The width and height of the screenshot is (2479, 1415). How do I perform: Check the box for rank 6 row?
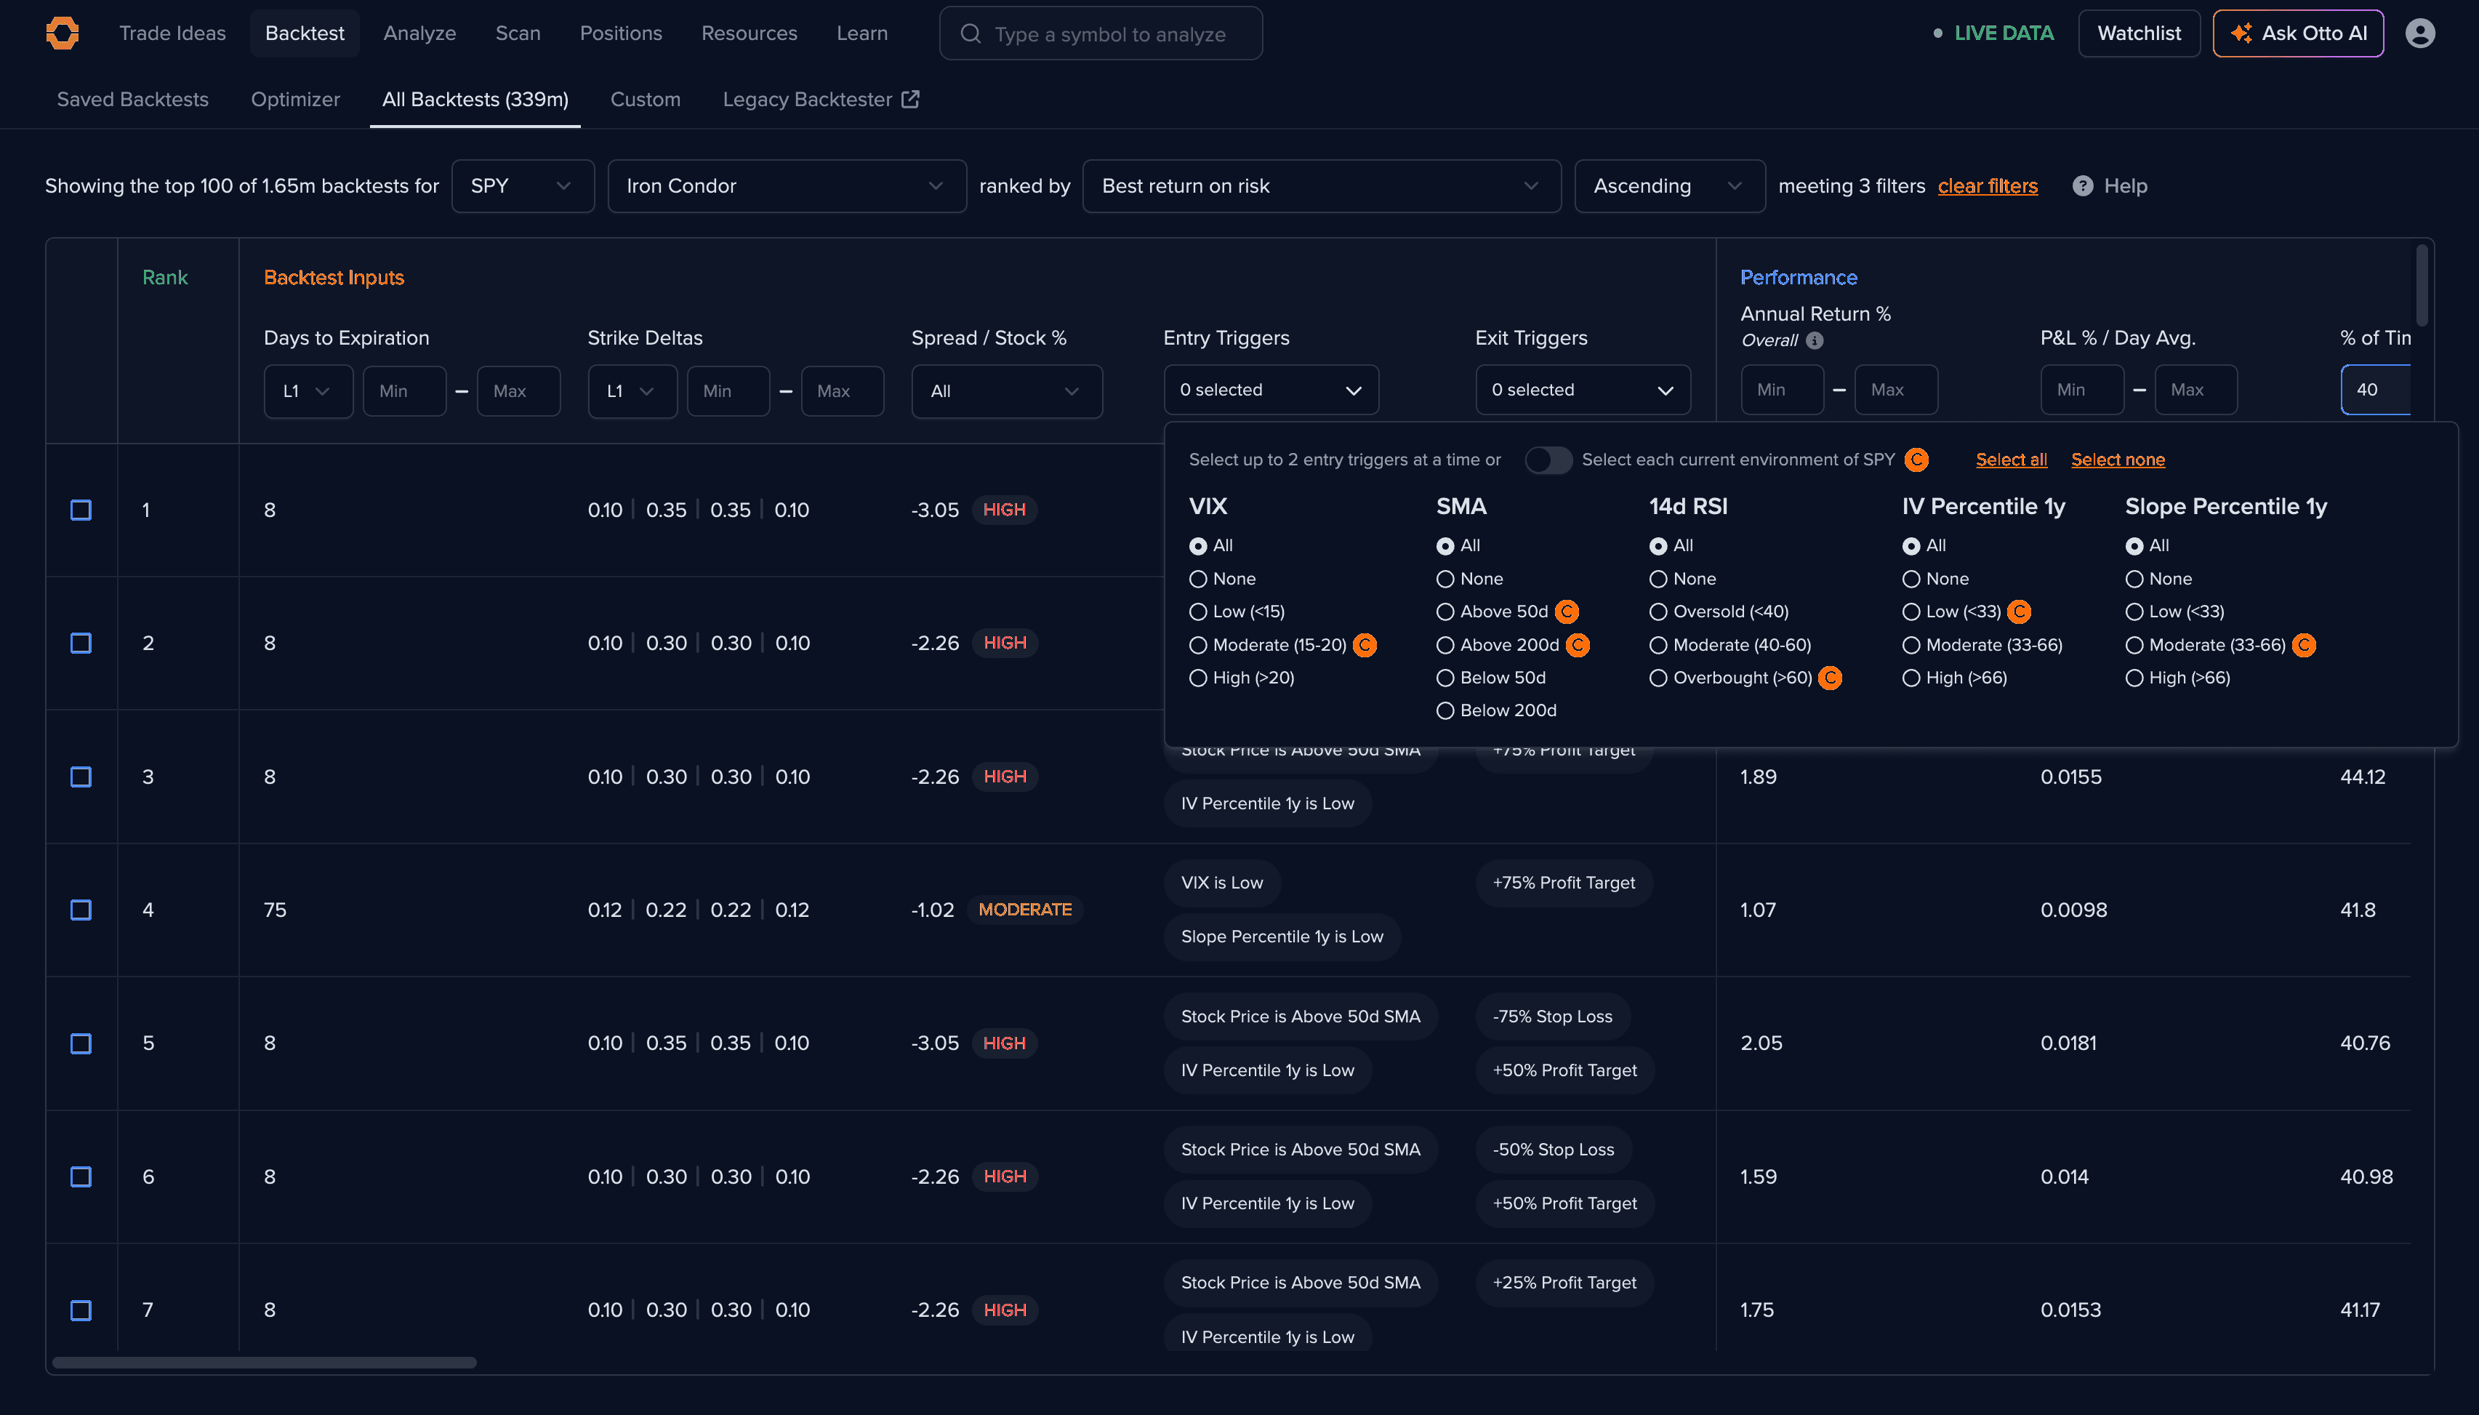point(81,1177)
